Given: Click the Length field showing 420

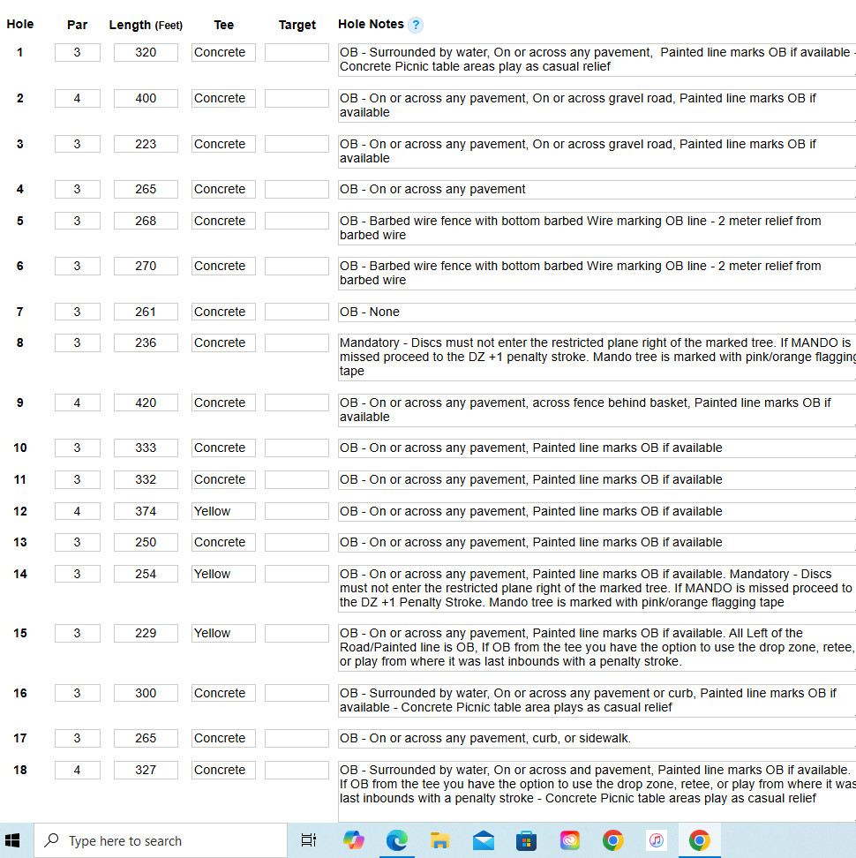Looking at the screenshot, I should coord(146,403).
